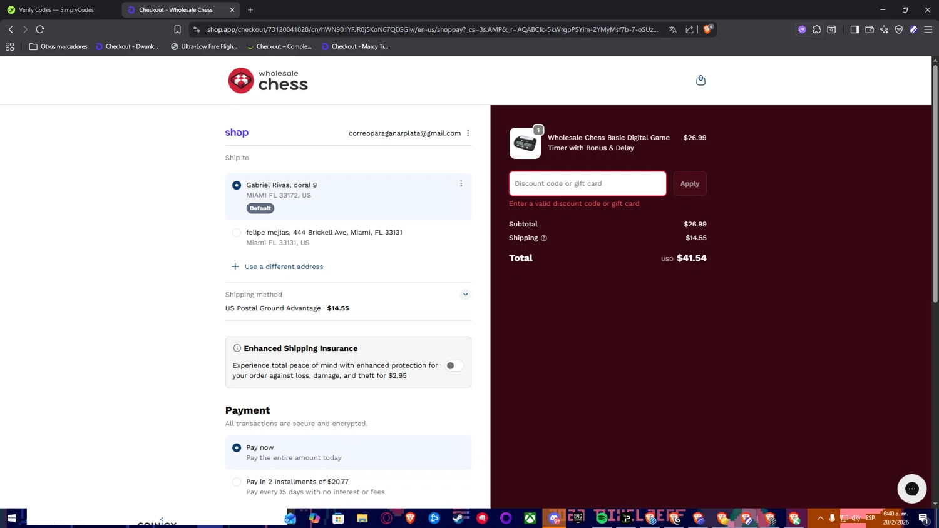The image size is (939, 528).
Task: Click the ESP language indicator
Action: 870,518
